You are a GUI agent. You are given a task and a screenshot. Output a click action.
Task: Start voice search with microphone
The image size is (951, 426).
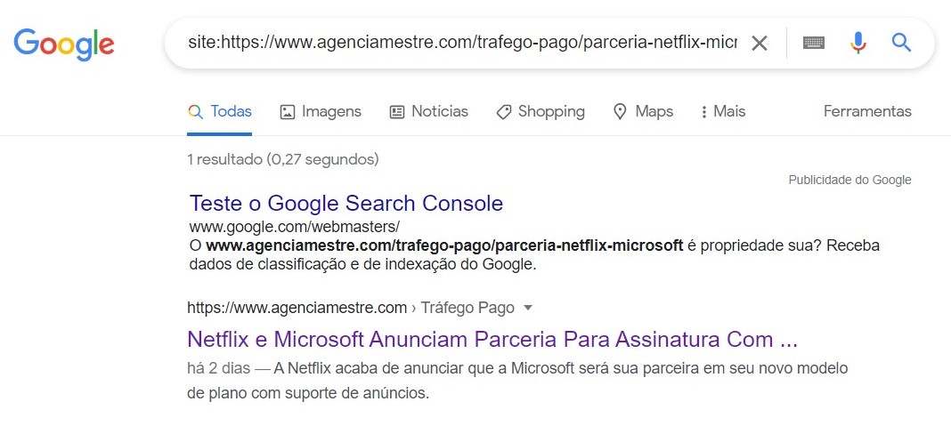coord(858,43)
